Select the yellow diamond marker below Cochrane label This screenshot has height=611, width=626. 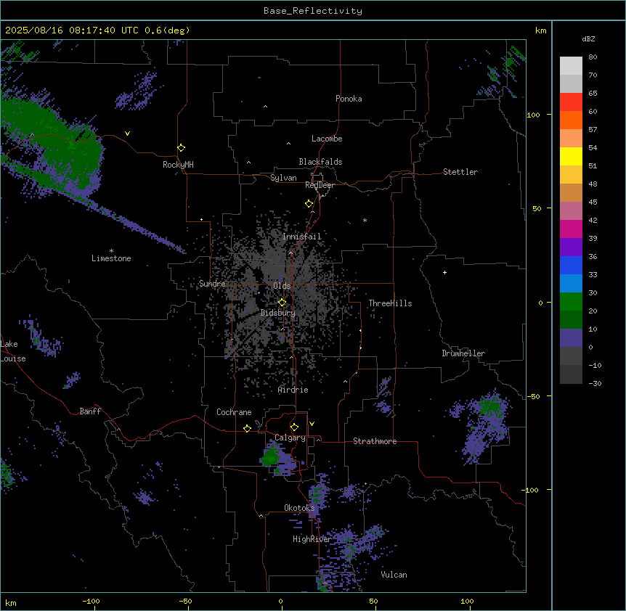[x=247, y=428]
